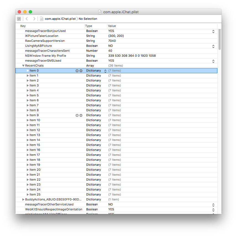Click the vertical scrollbar thumb
The width and height of the screenshot is (237, 236).
pos(220,39)
